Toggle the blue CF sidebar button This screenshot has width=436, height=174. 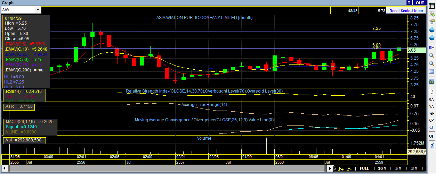pyautogui.click(x=431, y=127)
